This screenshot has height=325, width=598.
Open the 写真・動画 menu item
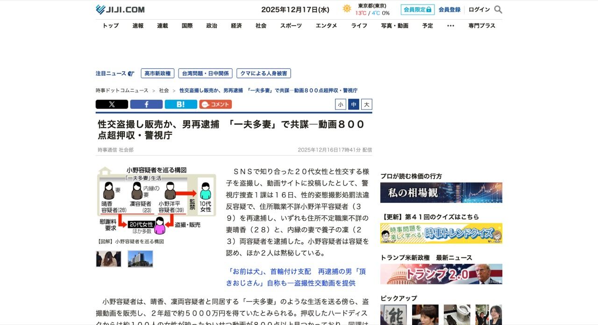[395, 26]
